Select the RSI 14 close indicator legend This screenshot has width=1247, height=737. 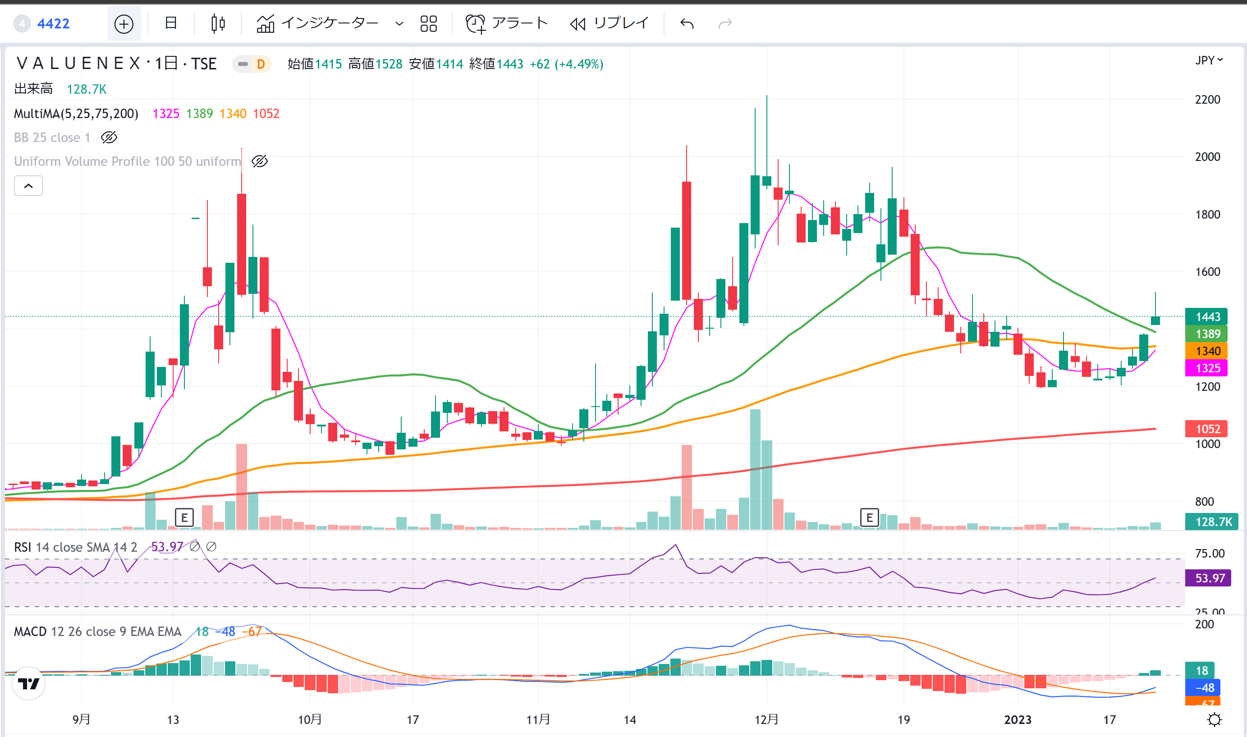[75, 547]
